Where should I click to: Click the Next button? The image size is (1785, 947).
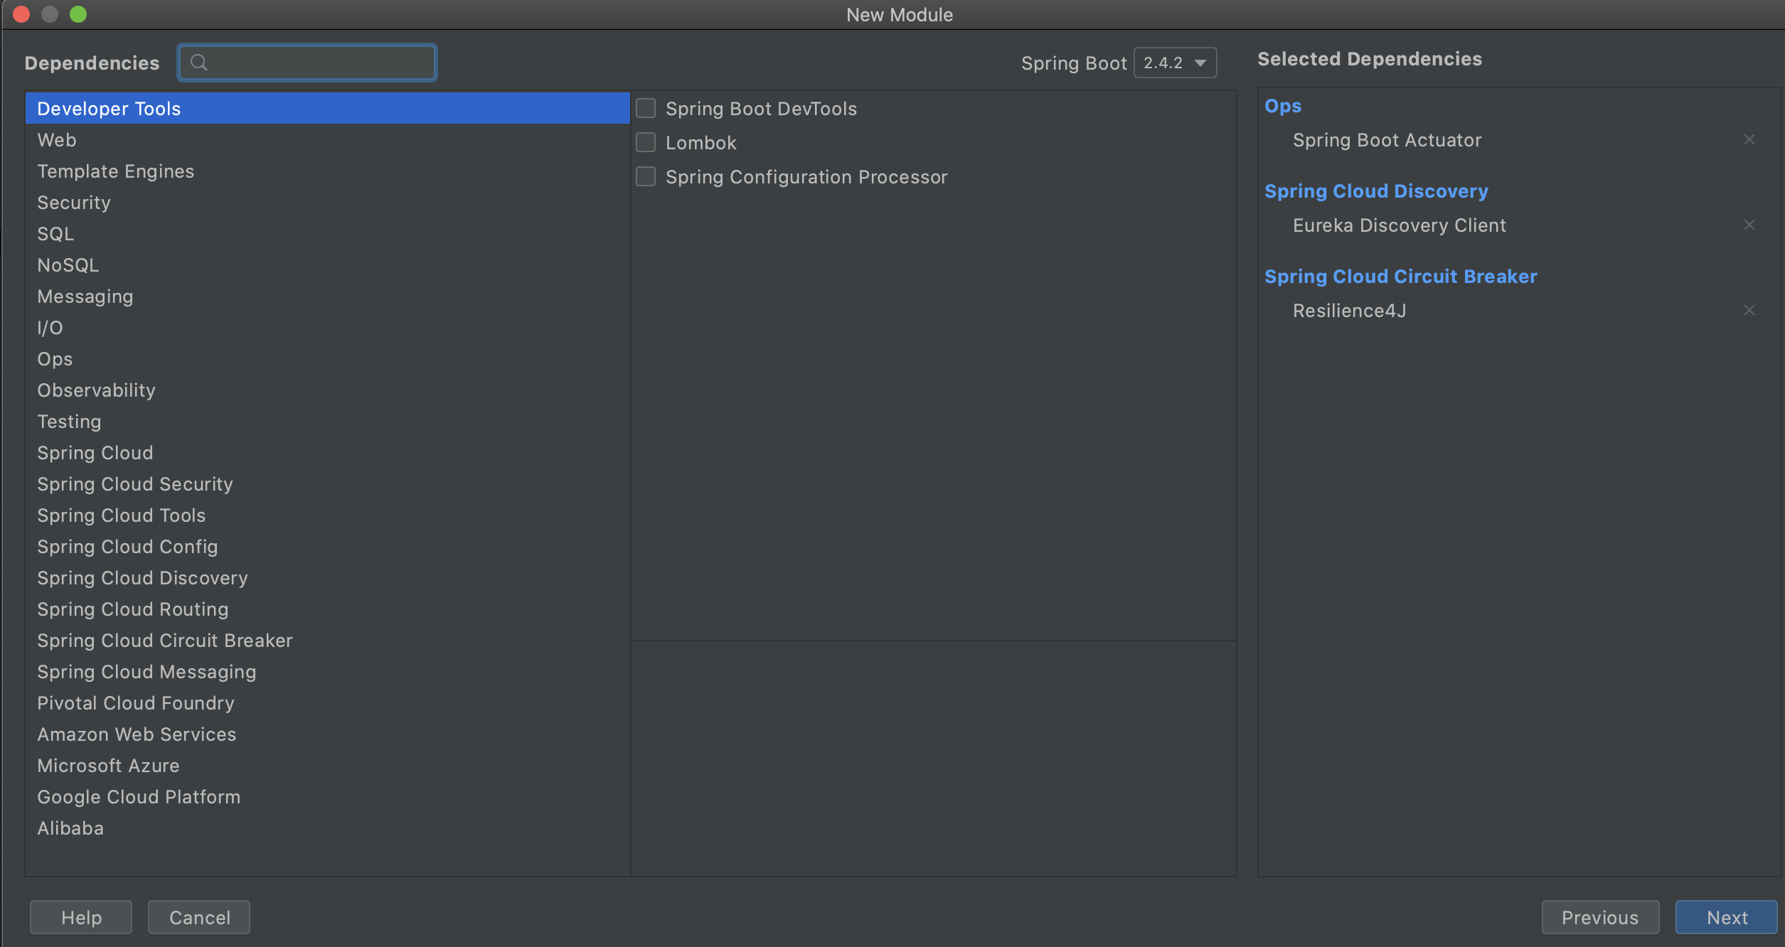point(1726,917)
